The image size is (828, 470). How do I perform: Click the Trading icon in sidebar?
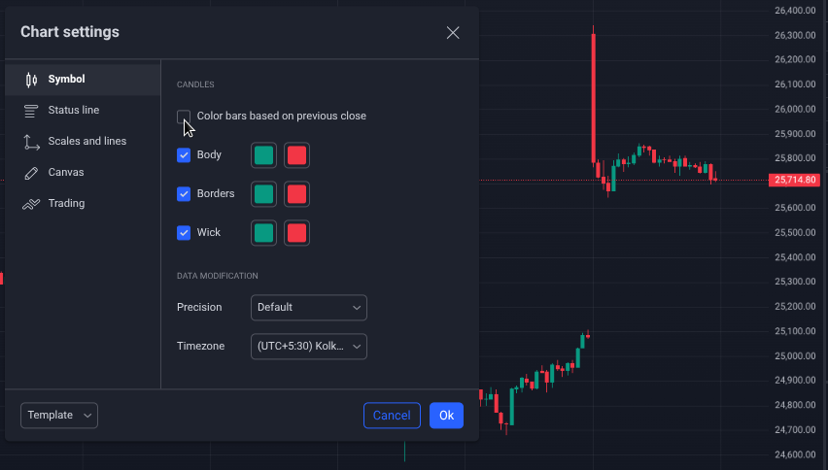point(31,204)
